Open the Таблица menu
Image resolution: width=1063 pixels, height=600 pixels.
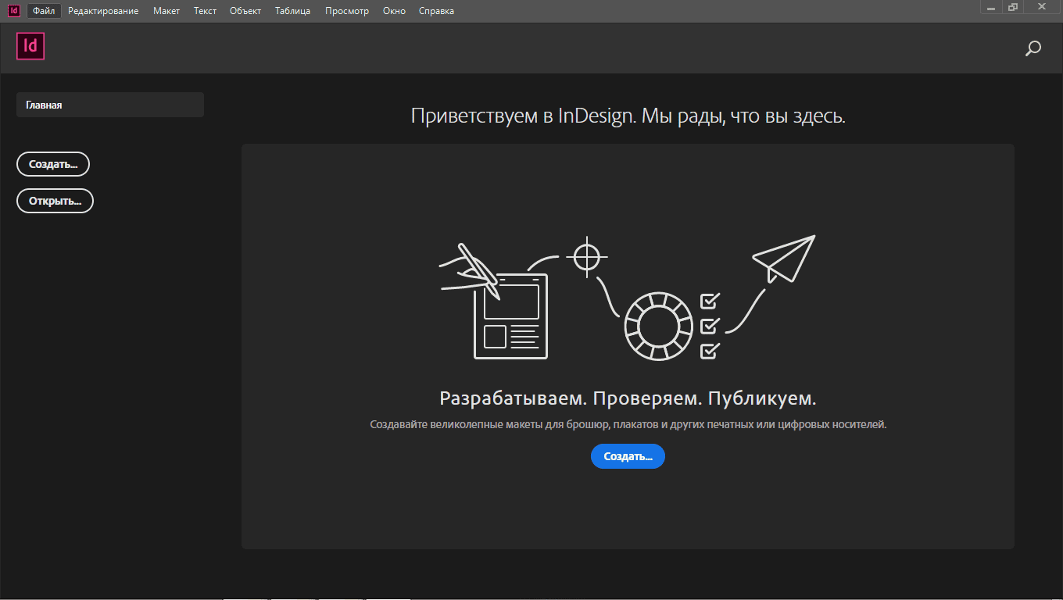(x=293, y=11)
